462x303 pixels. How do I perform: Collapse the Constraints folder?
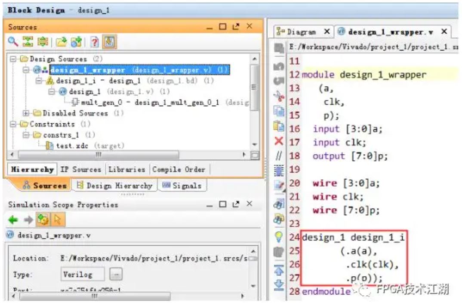coord(13,124)
